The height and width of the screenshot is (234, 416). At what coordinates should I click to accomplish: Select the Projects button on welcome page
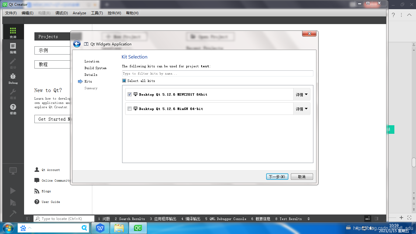coord(52,37)
